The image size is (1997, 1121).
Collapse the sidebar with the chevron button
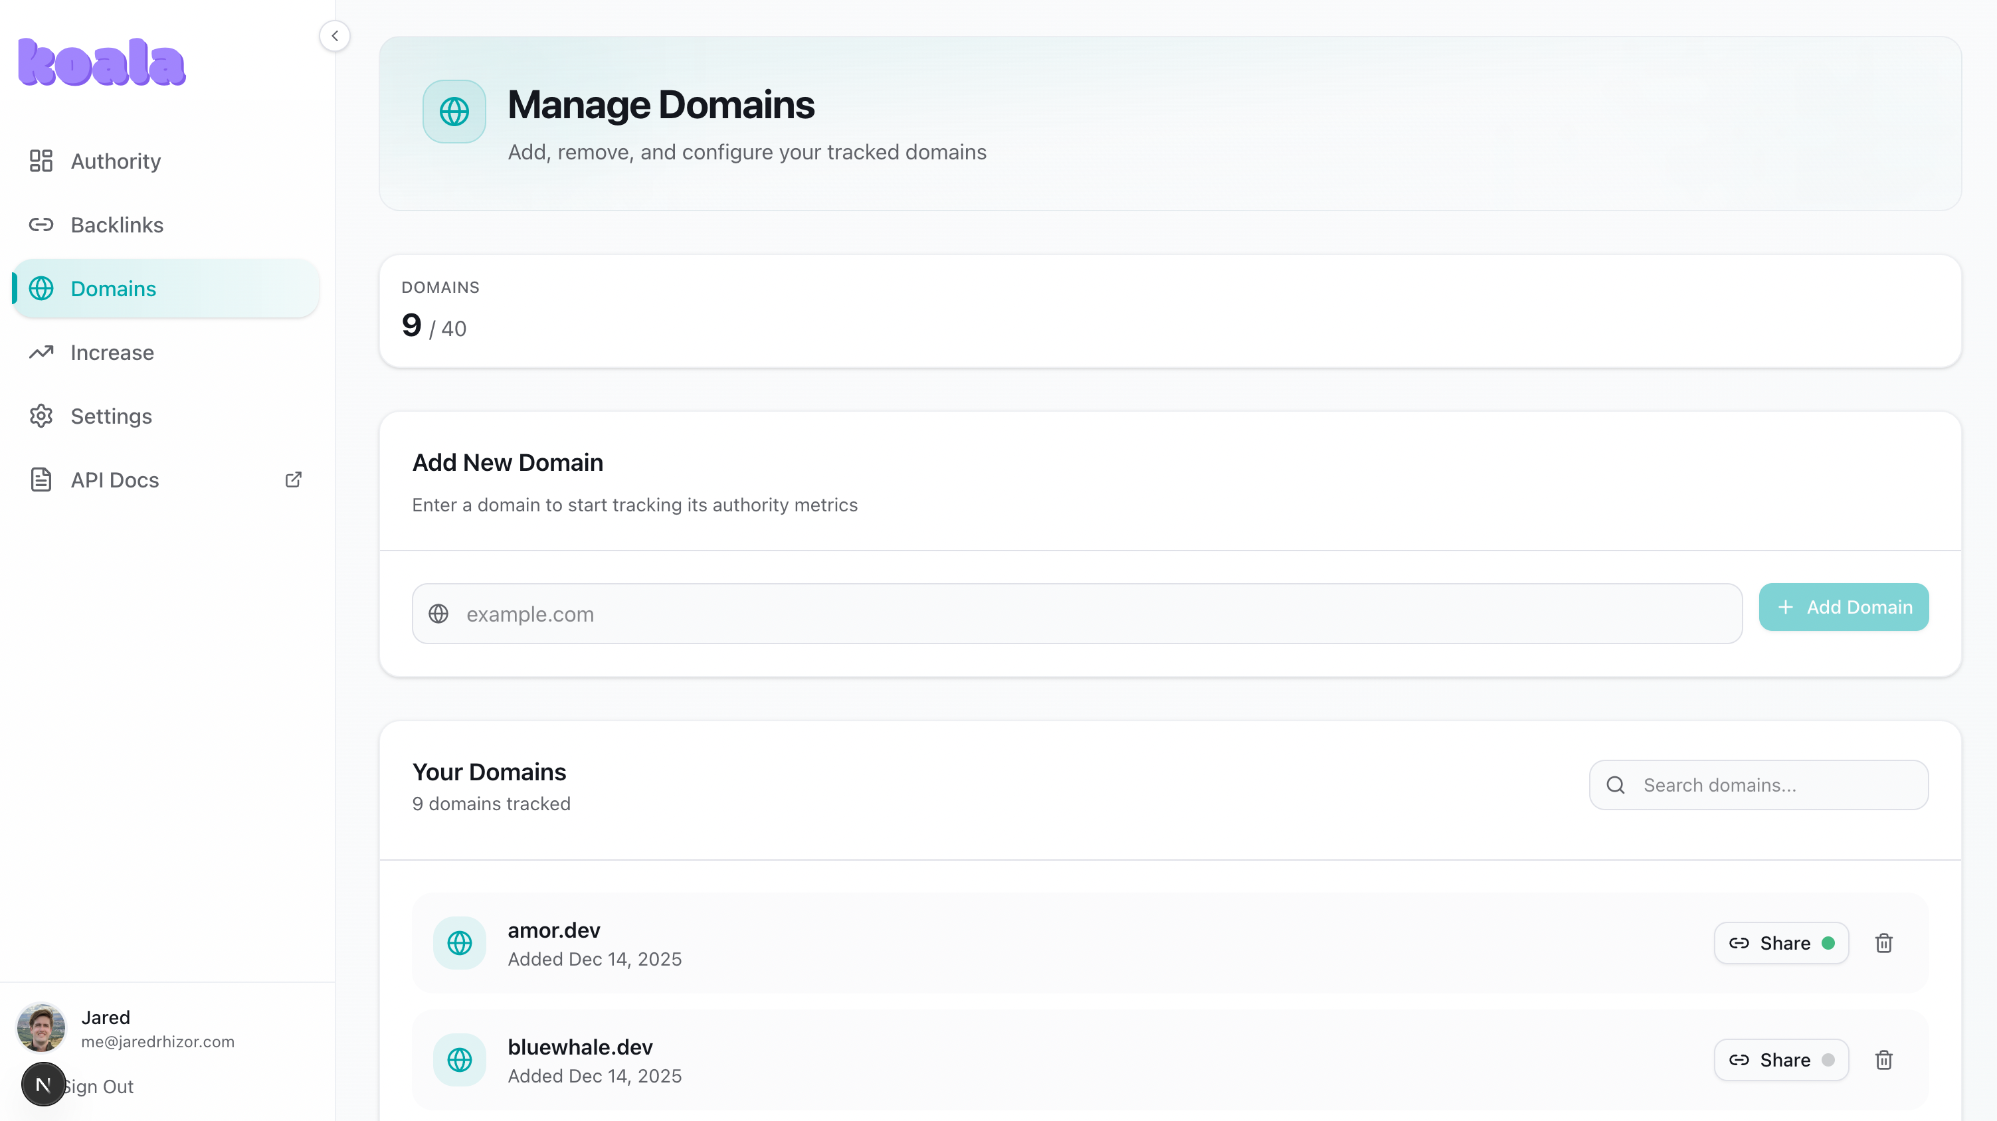pyautogui.click(x=334, y=36)
